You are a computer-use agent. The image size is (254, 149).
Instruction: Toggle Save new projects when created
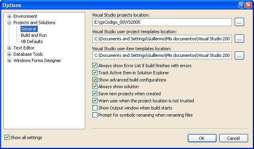click(95, 94)
